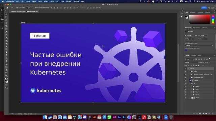Open the Filter menu
Screen dimensions: 216x121
pyautogui.click(x=52, y=1)
